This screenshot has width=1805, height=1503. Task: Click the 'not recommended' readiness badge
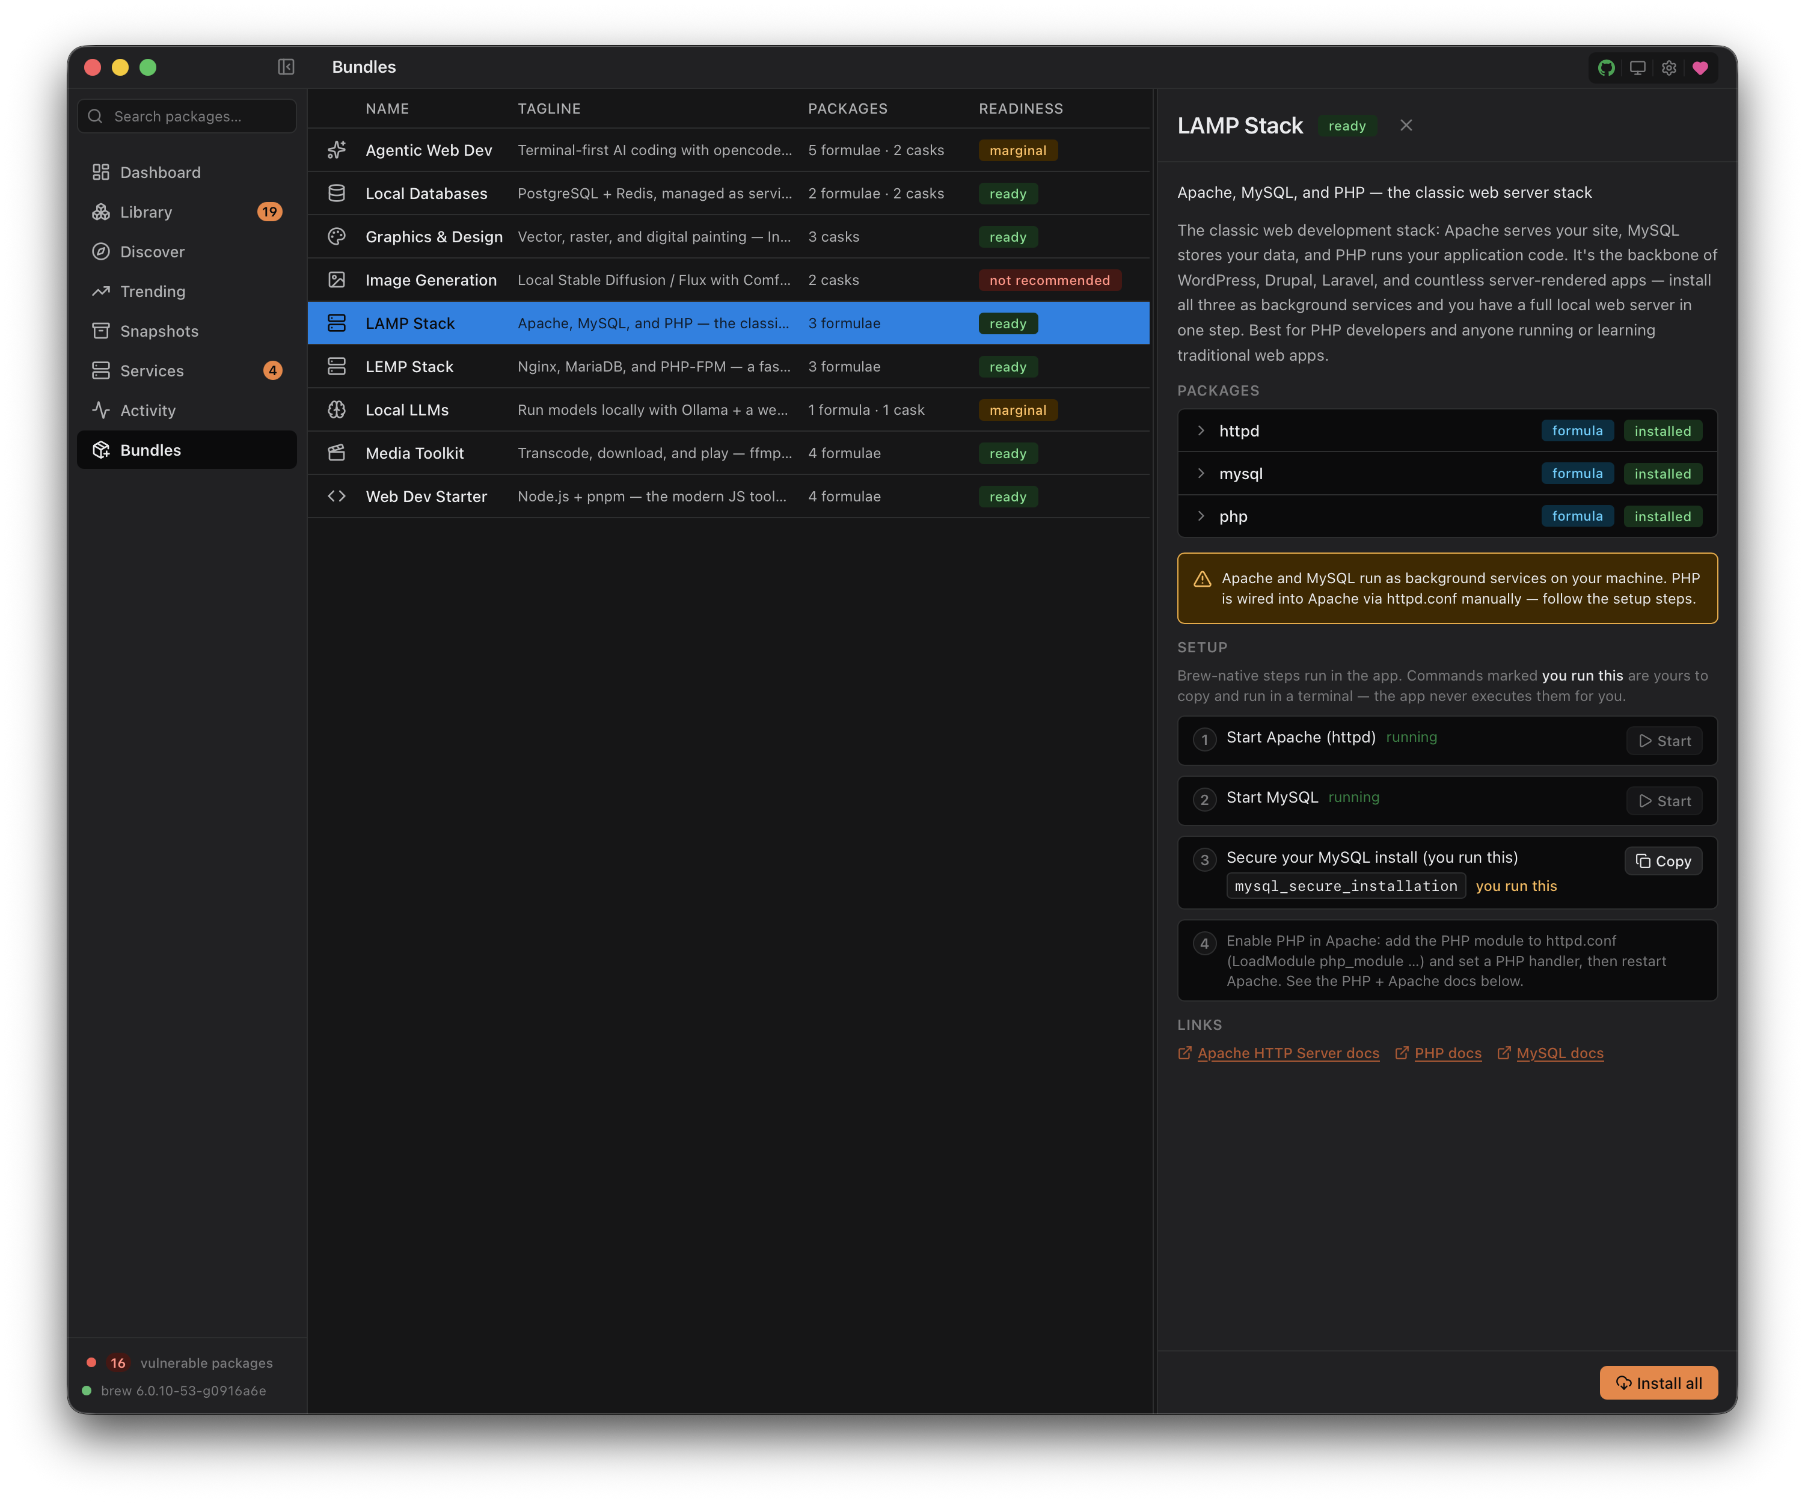1049,280
